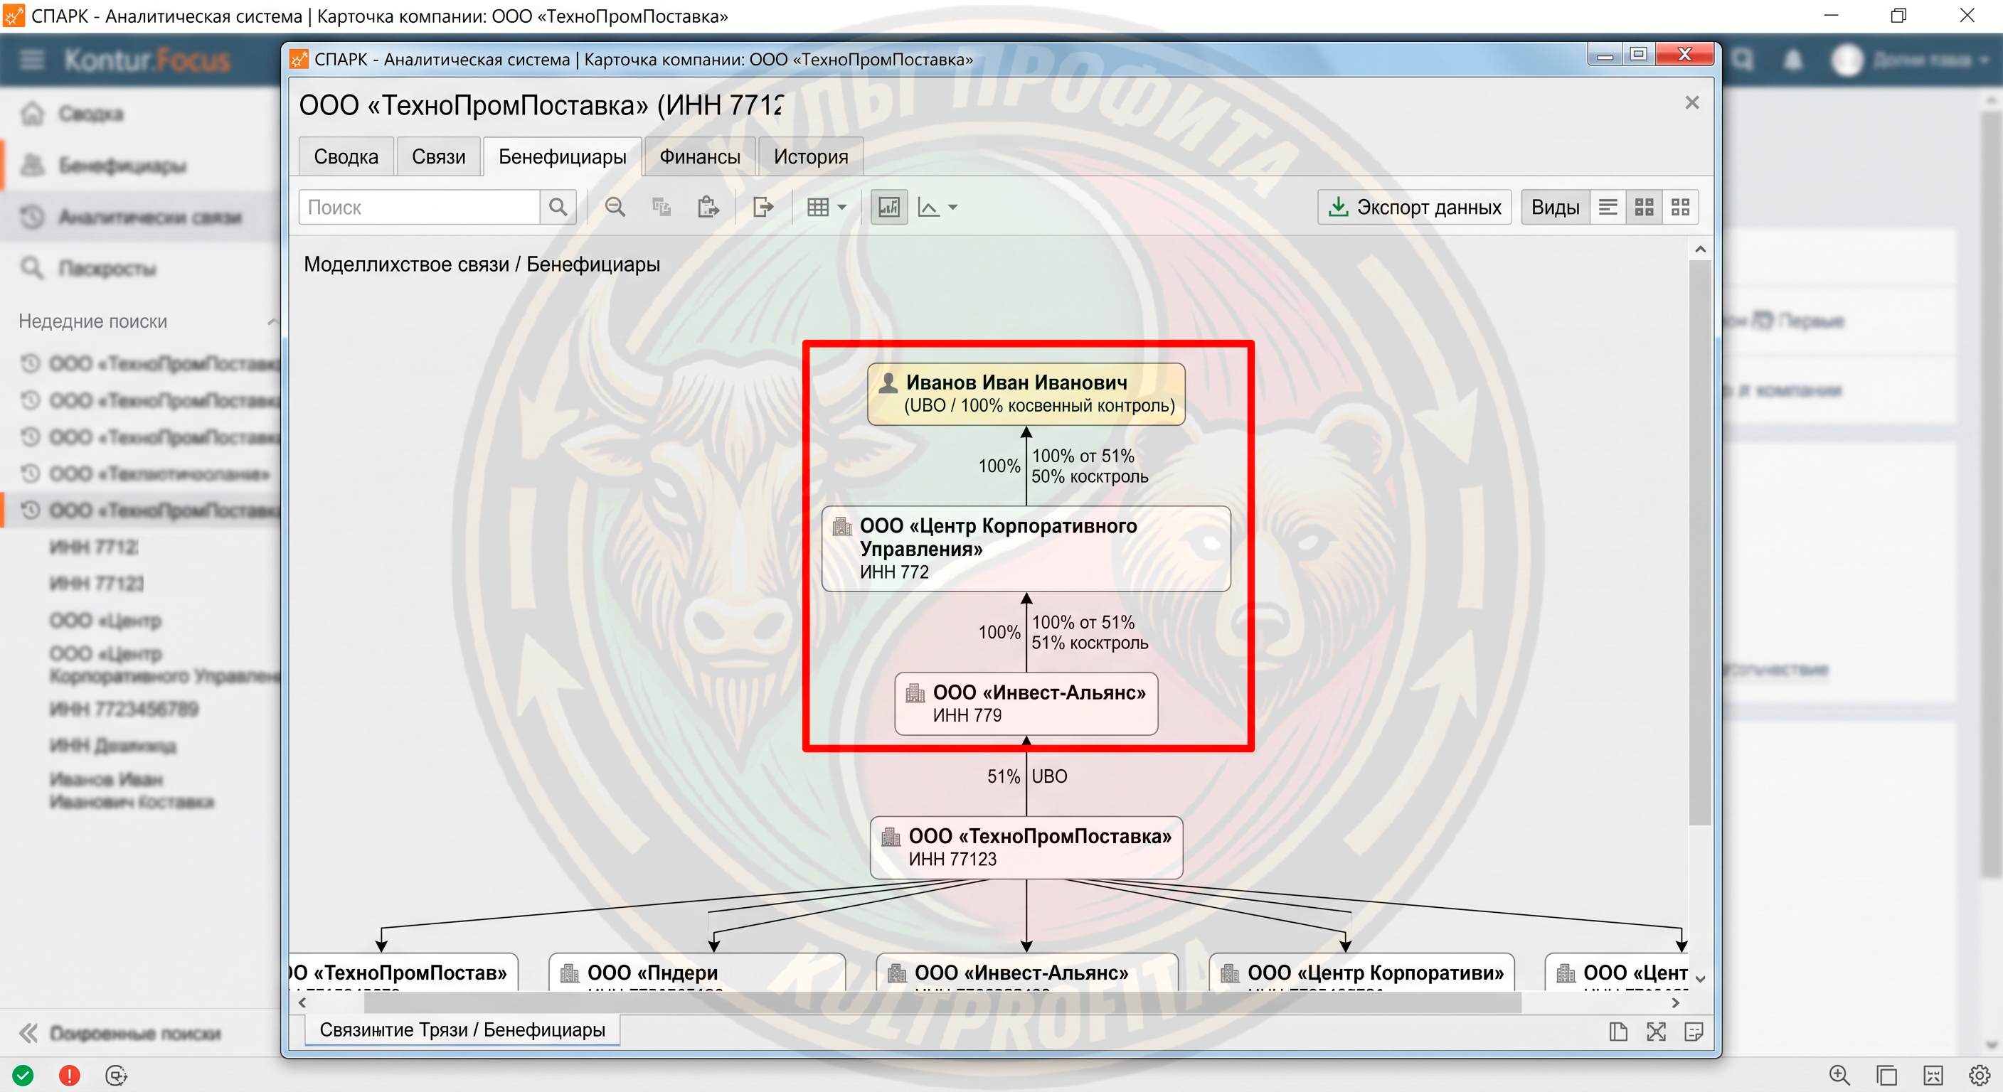Click the page layout icon at dialog bottom right
Viewport: 2003px width, 1092px height.
click(1618, 1032)
